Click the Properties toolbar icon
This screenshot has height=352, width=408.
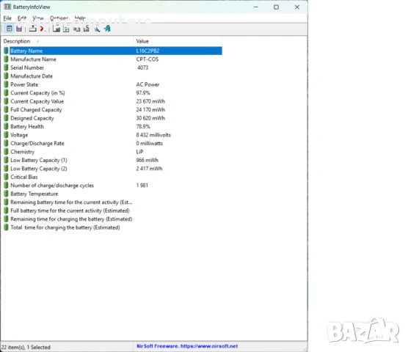coord(87,29)
